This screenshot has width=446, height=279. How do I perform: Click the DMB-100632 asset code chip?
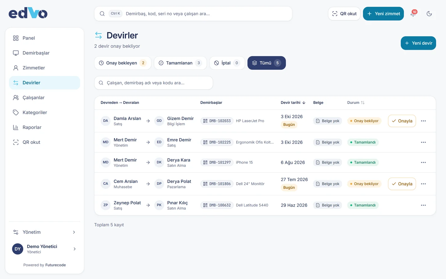[x=217, y=205]
